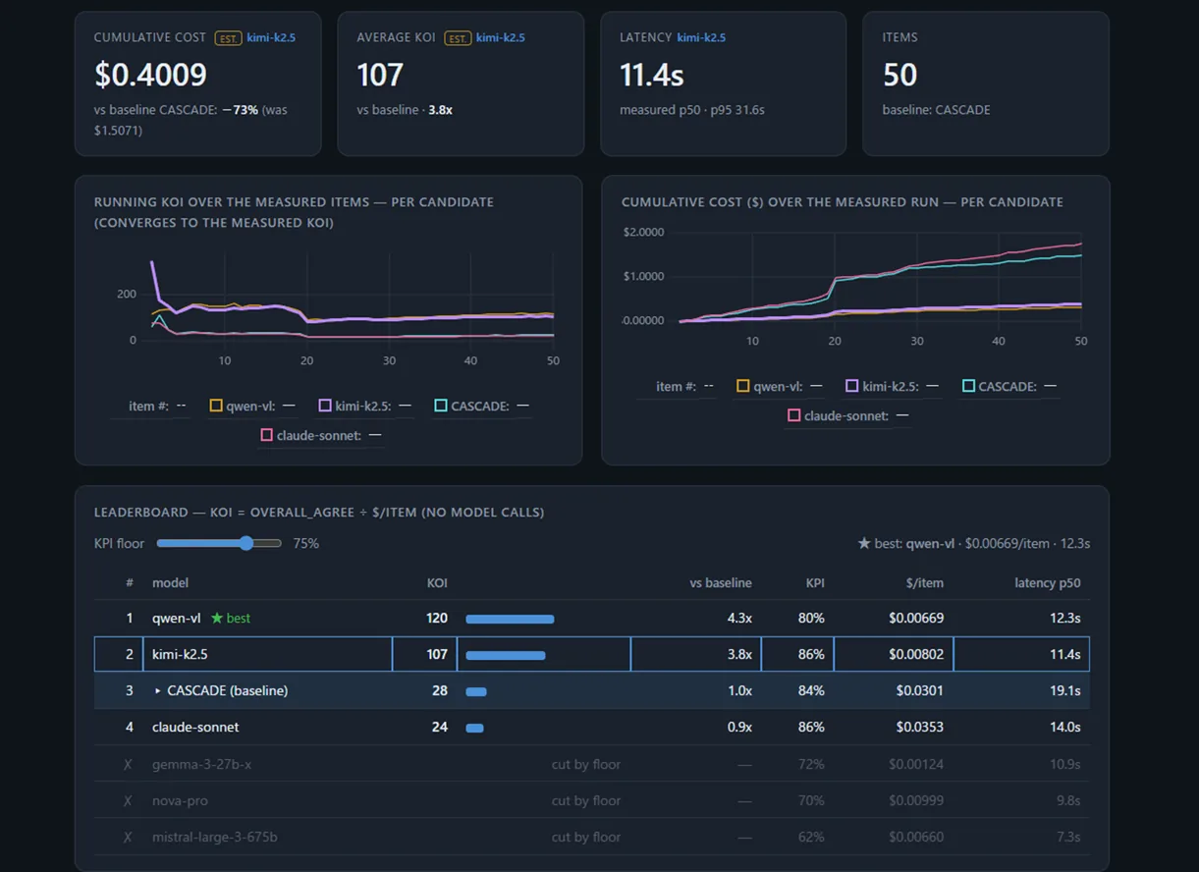Viewport: 1199px width, 872px height.
Task: Click the KOI bar in the CASCADE row
Action: coord(476,691)
